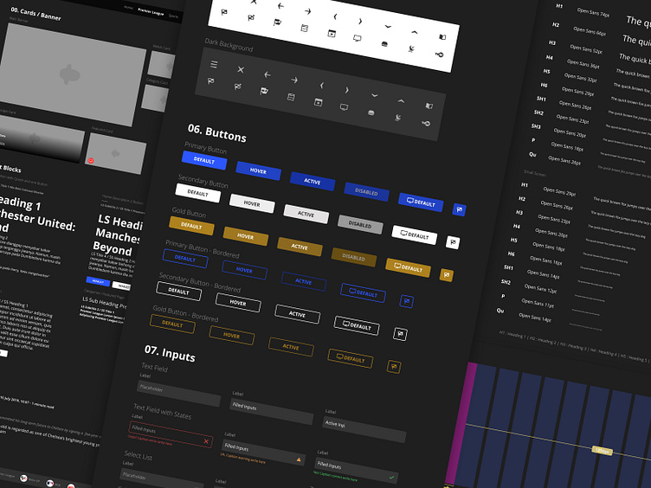Click the chevron right icon on dark background
Image resolution: width=651 pixels, height=488 pixels.
point(347,90)
